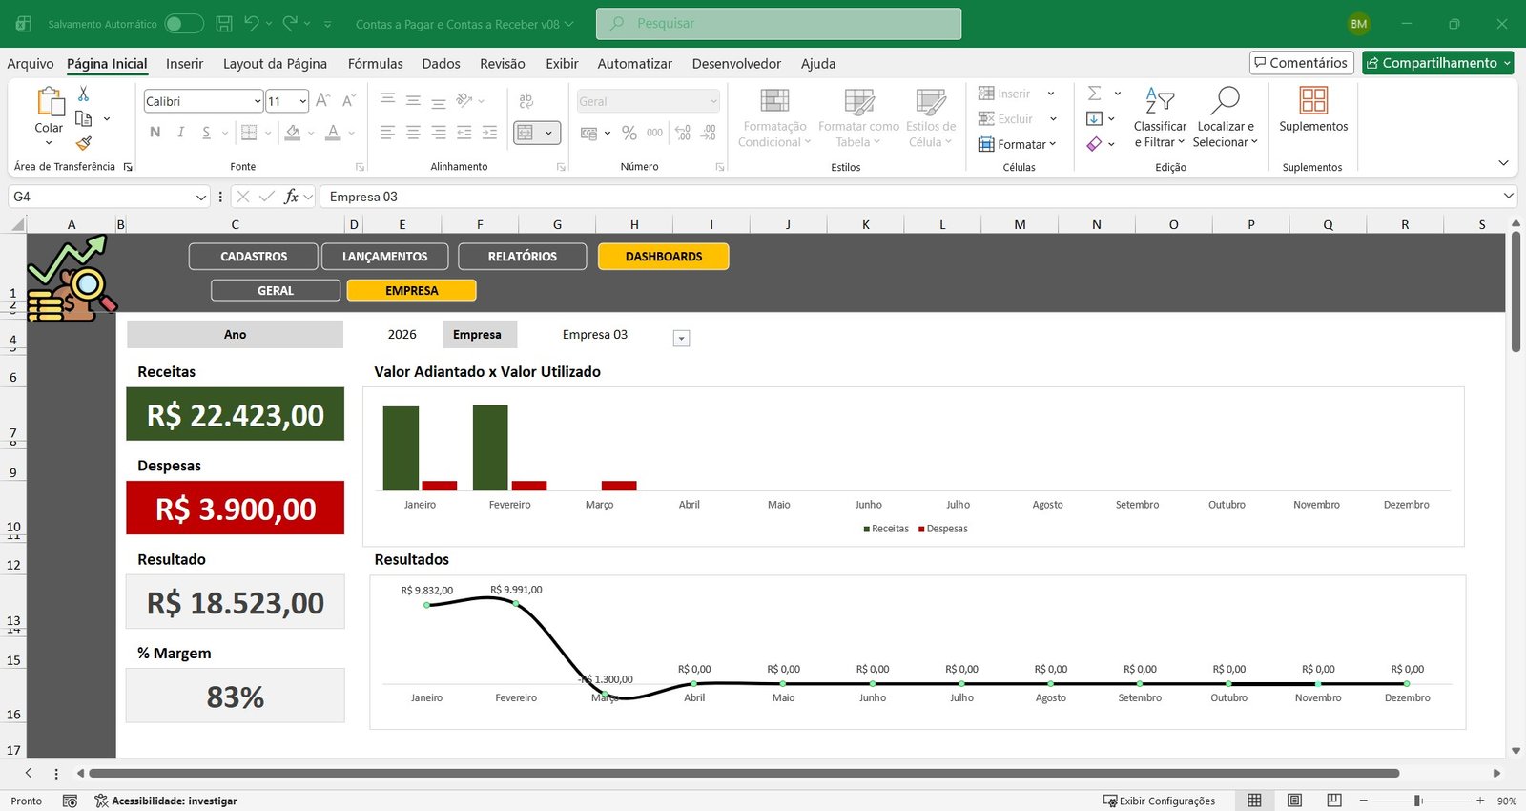Click the Format Painter brush icon
1526x811 pixels.
(x=84, y=143)
